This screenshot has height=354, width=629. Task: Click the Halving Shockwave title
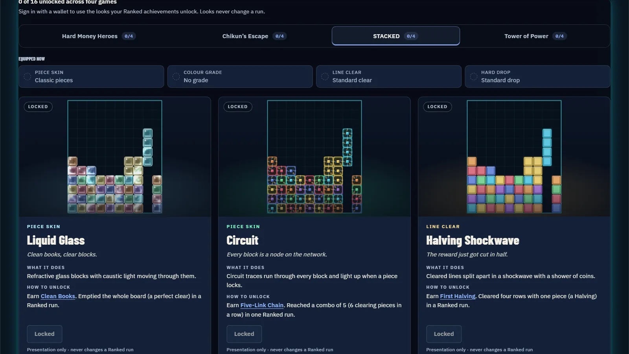click(x=473, y=240)
